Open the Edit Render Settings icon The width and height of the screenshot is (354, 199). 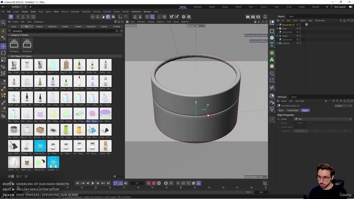tap(258, 17)
